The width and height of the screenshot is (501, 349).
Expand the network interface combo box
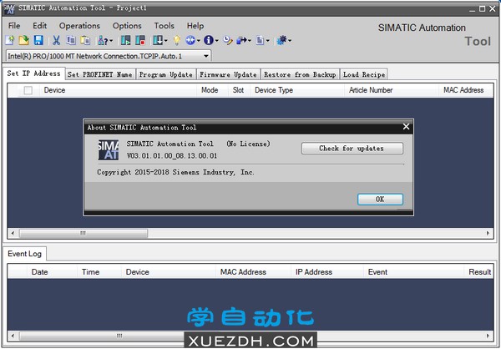click(206, 56)
